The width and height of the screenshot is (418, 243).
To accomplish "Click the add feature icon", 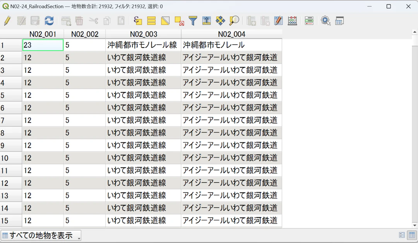I will 66,21.
